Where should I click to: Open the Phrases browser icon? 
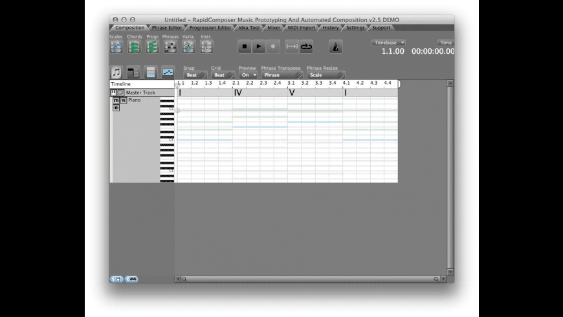tap(171, 47)
